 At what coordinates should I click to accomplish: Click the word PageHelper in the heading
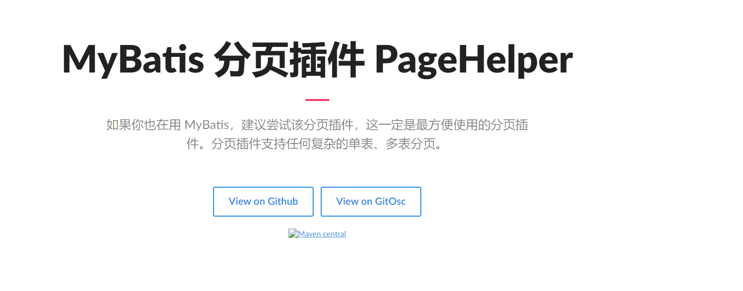tap(474, 61)
